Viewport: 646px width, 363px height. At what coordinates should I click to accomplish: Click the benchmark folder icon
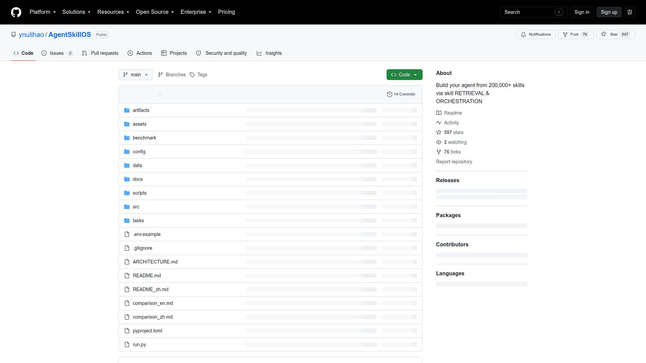coord(127,138)
